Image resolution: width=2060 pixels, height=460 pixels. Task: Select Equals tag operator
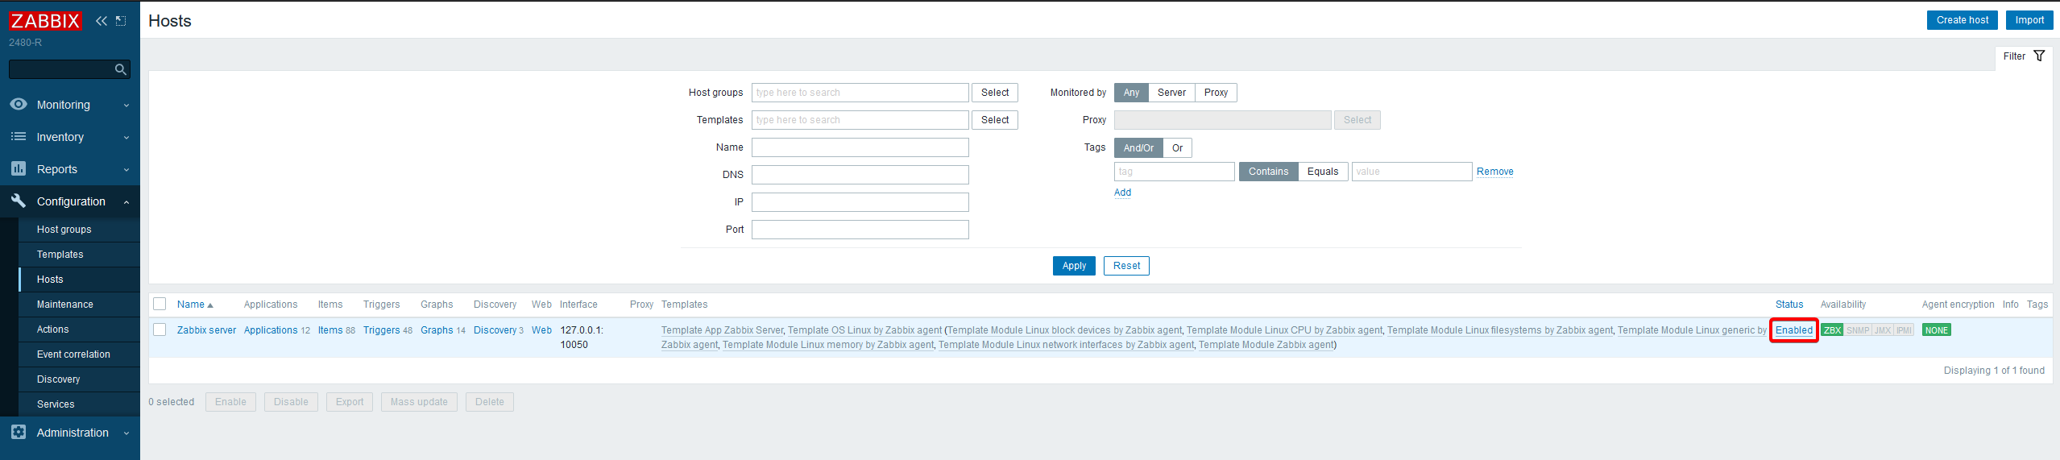tap(1323, 172)
